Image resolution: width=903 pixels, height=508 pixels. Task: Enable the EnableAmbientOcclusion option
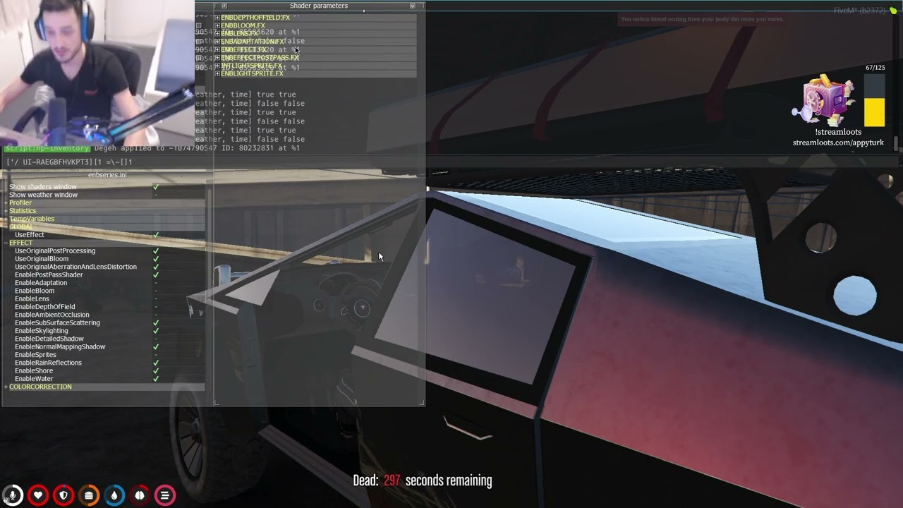pyautogui.click(x=156, y=315)
